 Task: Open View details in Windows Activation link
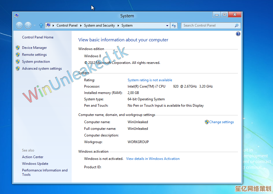[x=153, y=159]
